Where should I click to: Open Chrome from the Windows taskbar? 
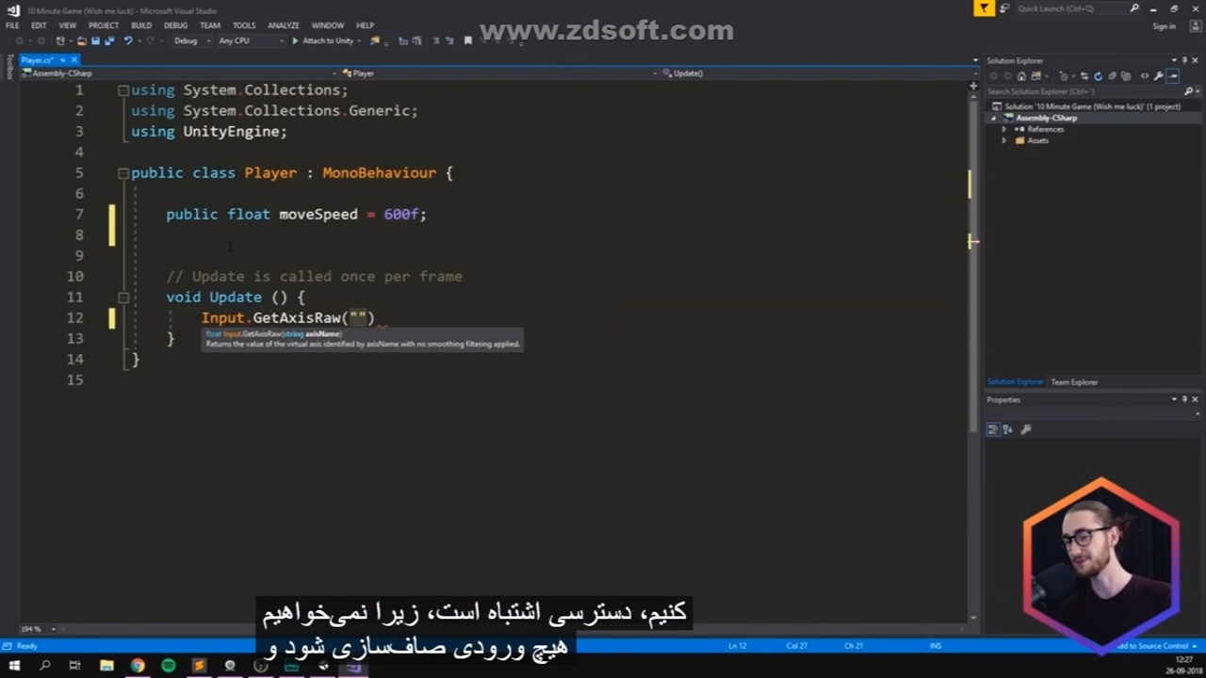click(x=138, y=666)
